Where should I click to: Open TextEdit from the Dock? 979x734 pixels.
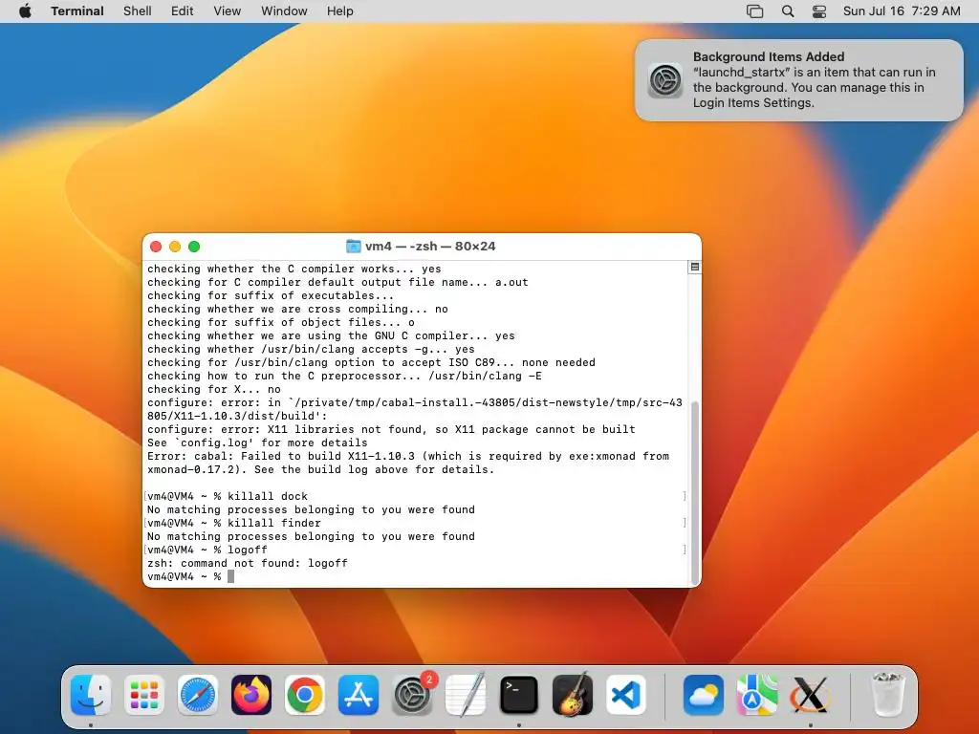[x=466, y=695]
